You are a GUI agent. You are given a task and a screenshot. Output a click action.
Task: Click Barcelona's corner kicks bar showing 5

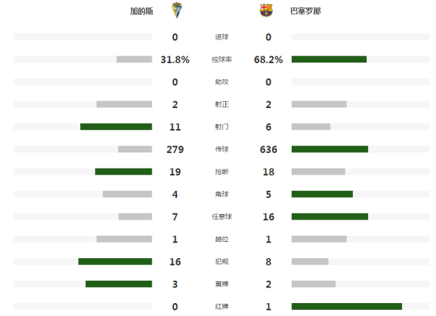tap(322, 194)
